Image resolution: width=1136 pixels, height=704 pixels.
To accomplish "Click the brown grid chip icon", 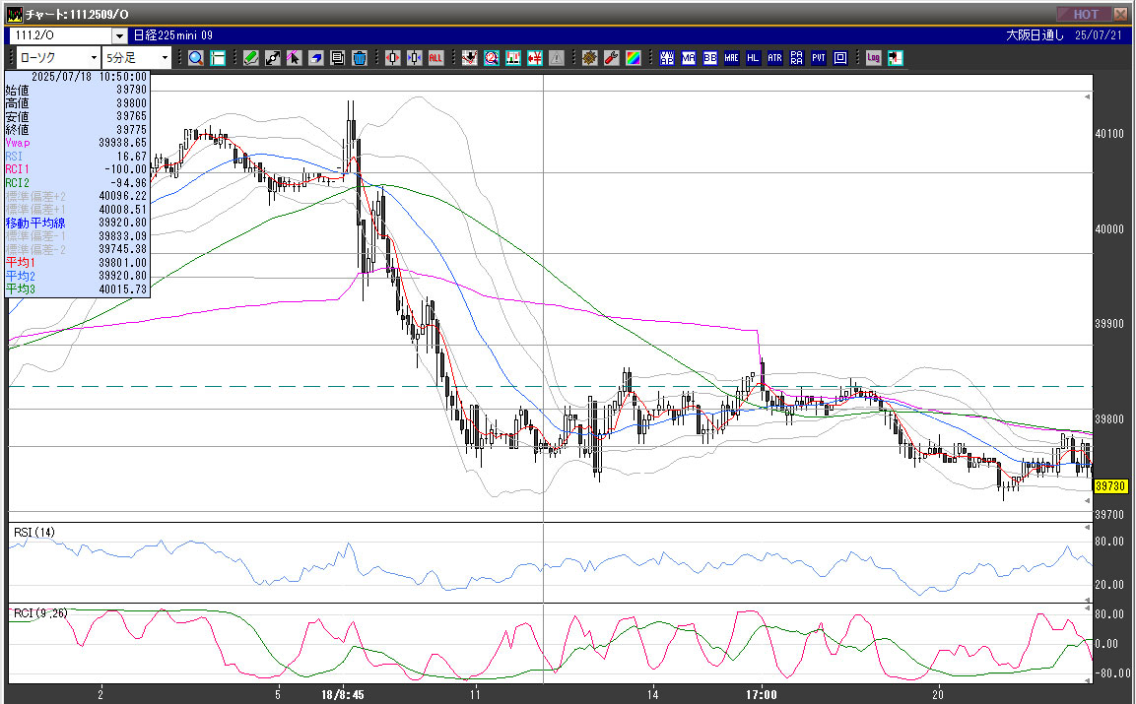I will point(590,58).
